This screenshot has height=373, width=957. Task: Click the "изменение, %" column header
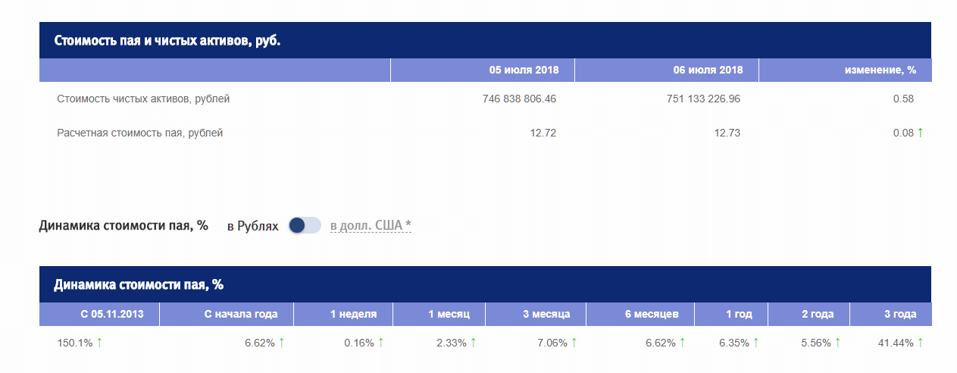880,70
